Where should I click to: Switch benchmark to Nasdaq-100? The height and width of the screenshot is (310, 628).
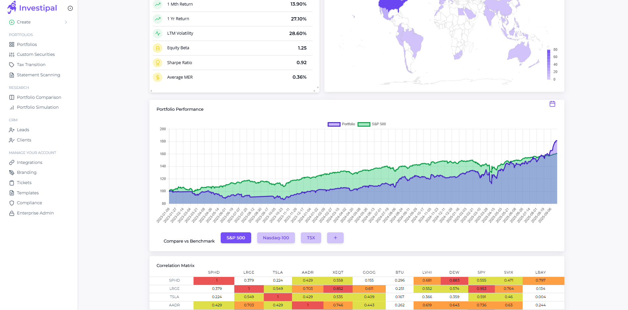(276, 238)
